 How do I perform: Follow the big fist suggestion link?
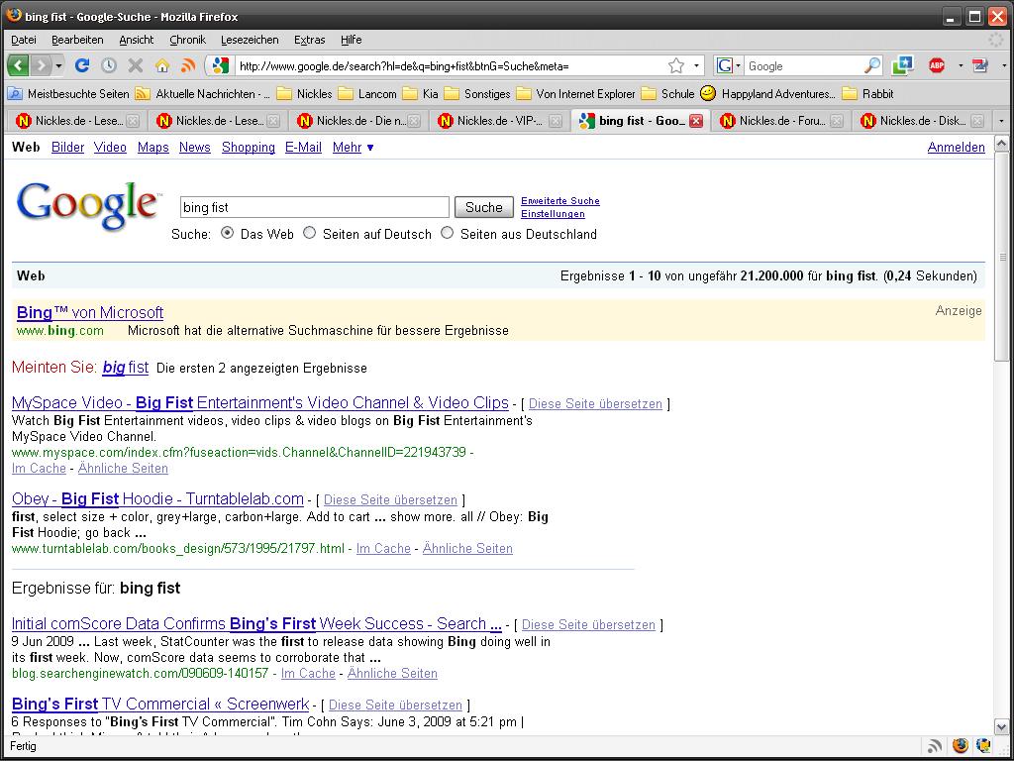pos(126,368)
